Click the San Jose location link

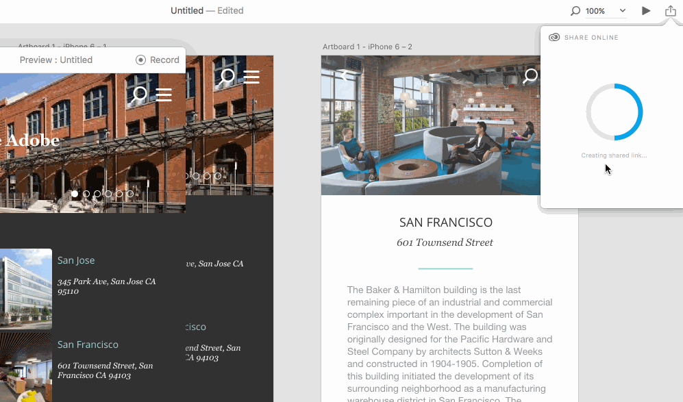pos(76,260)
